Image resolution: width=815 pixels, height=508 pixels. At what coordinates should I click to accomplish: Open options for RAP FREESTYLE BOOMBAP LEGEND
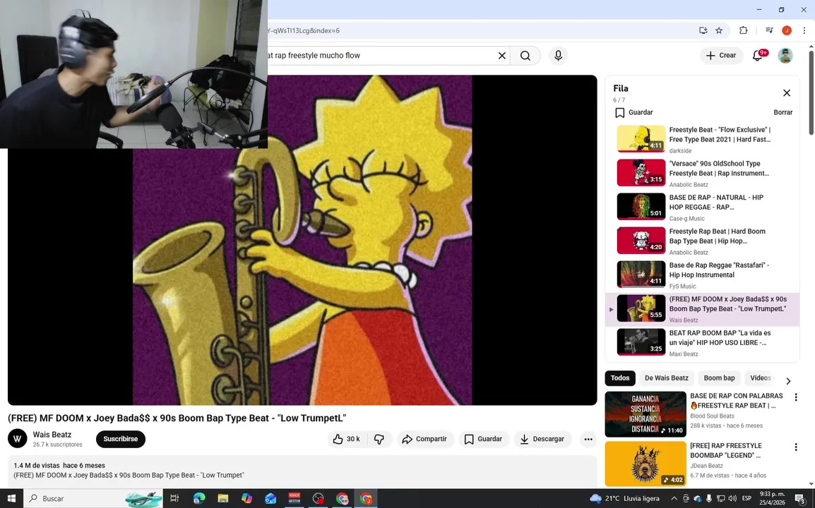click(795, 447)
